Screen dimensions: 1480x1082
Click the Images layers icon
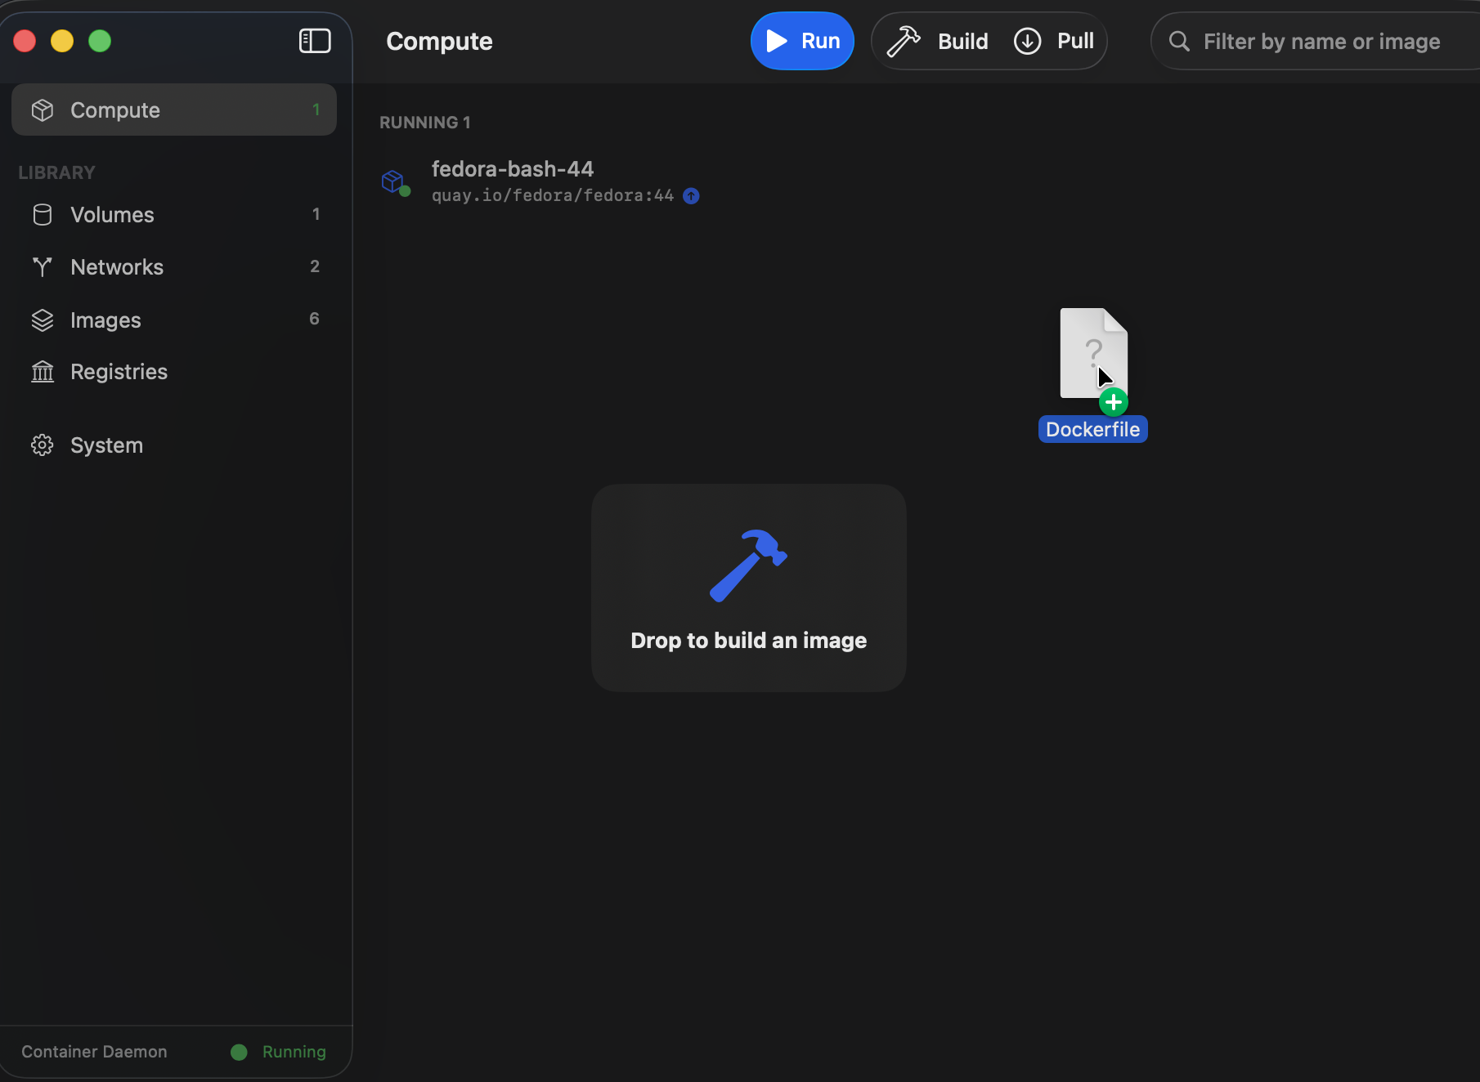(x=43, y=320)
